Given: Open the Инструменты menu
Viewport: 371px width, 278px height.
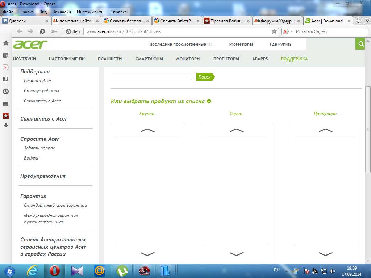Looking at the screenshot, I should pyautogui.click(x=90, y=12).
